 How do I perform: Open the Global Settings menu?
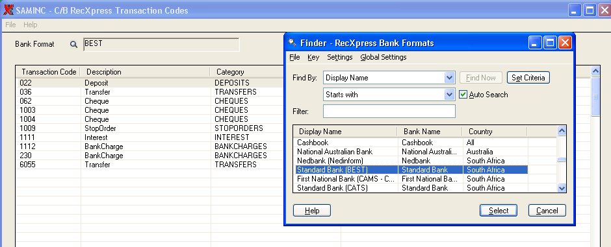(x=383, y=57)
